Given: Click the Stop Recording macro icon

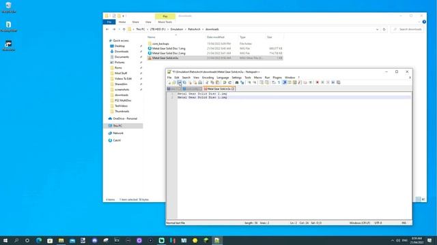Looking at the screenshot, I should [322, 82].
